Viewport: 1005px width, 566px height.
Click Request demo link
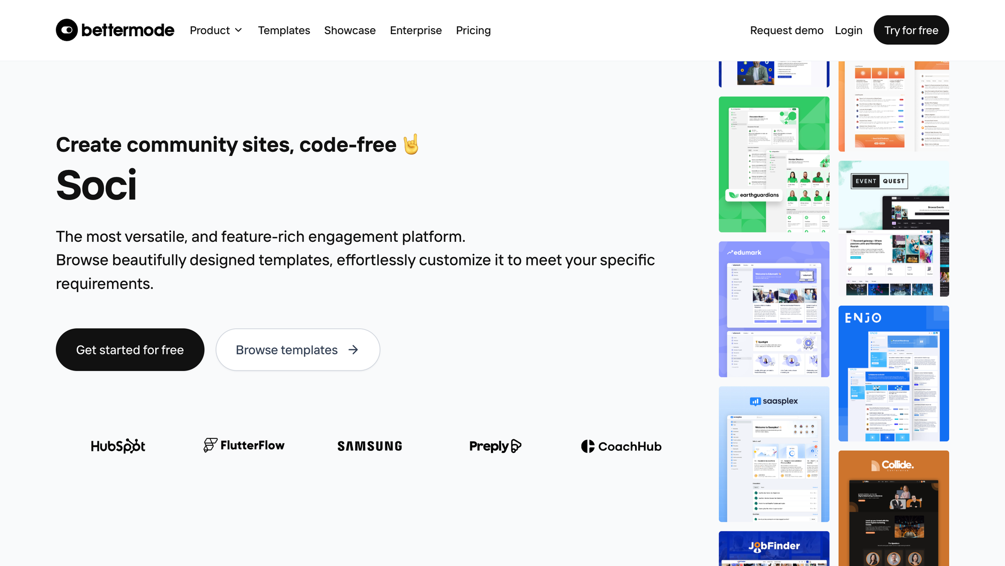point(786,30)
